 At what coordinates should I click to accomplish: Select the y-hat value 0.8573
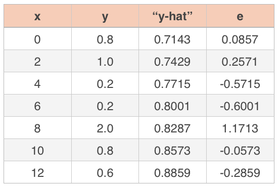(172, 150)
